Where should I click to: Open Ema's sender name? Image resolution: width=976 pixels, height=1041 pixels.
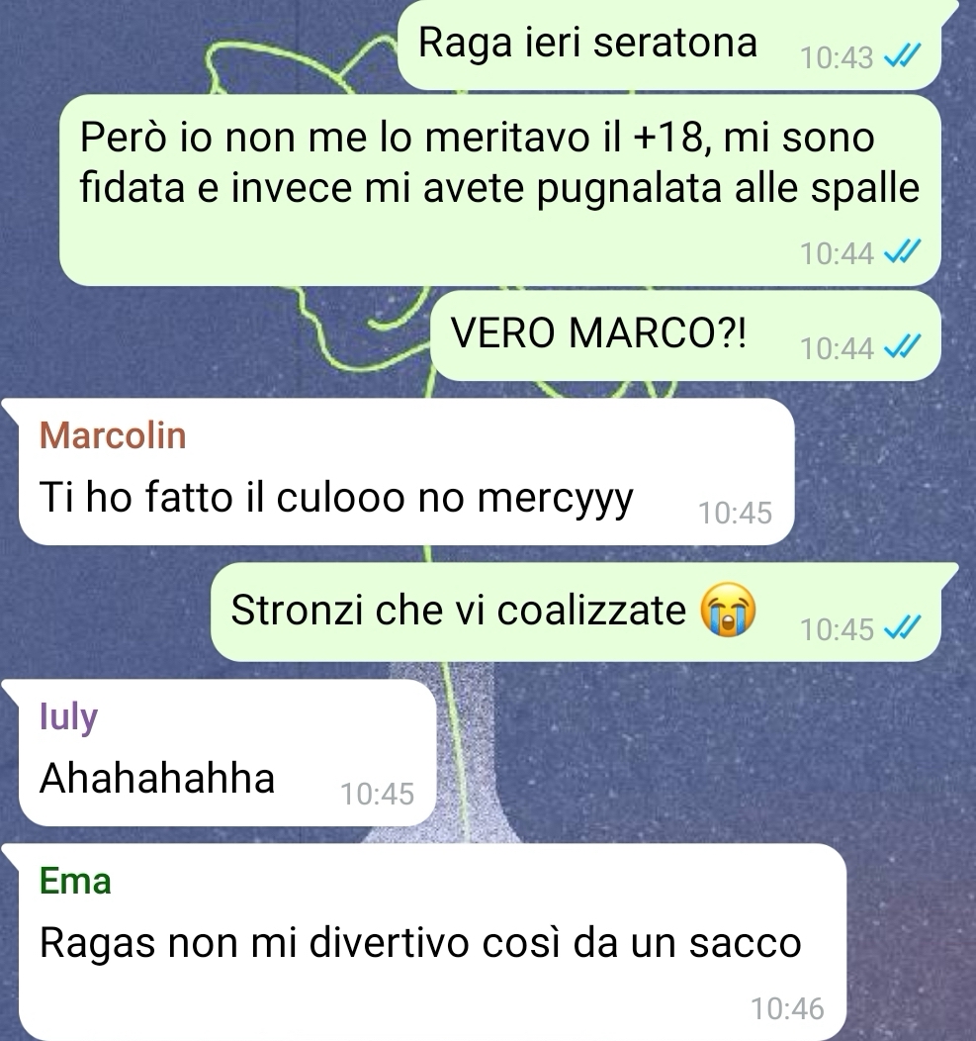75,881
